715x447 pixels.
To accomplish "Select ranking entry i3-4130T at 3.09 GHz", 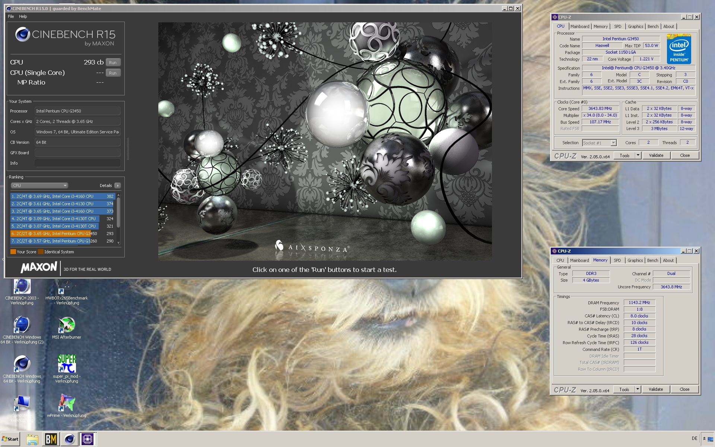I will 63,219.
